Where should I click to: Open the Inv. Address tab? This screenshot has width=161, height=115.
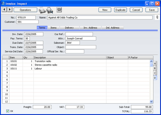pos(90,28)
